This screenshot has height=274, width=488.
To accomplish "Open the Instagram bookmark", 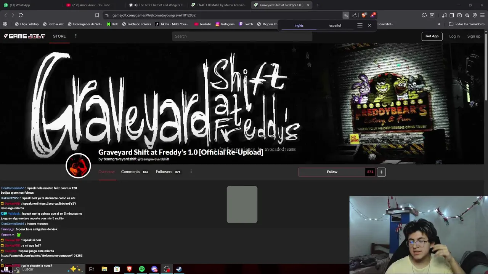I will pyautogui.click(x=225, y=24).
